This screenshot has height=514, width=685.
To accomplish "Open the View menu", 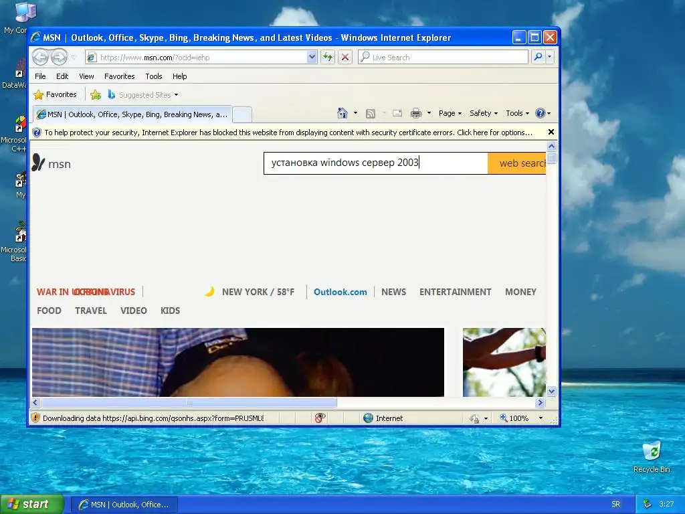I will [x=86, y=76].
